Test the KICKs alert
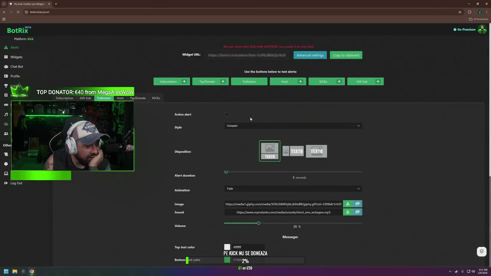Screen dimensions: 491x276 (x=323, y=82)
